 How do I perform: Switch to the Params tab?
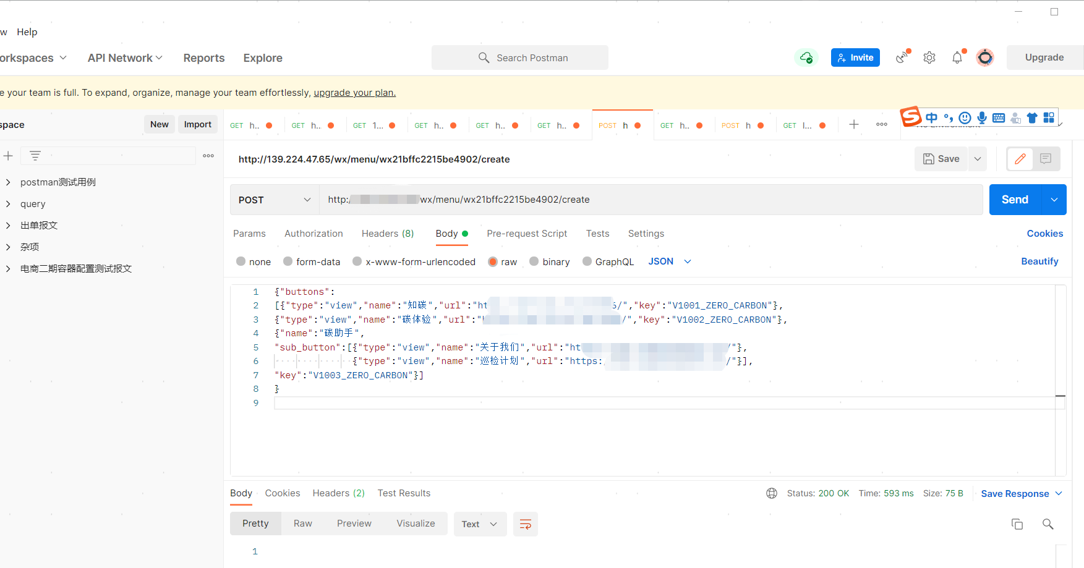249,234
